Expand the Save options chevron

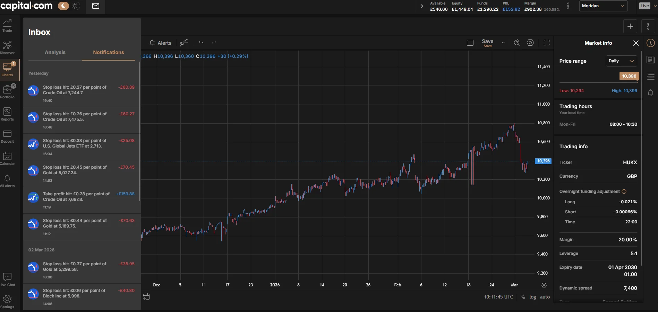click(503, 43)
